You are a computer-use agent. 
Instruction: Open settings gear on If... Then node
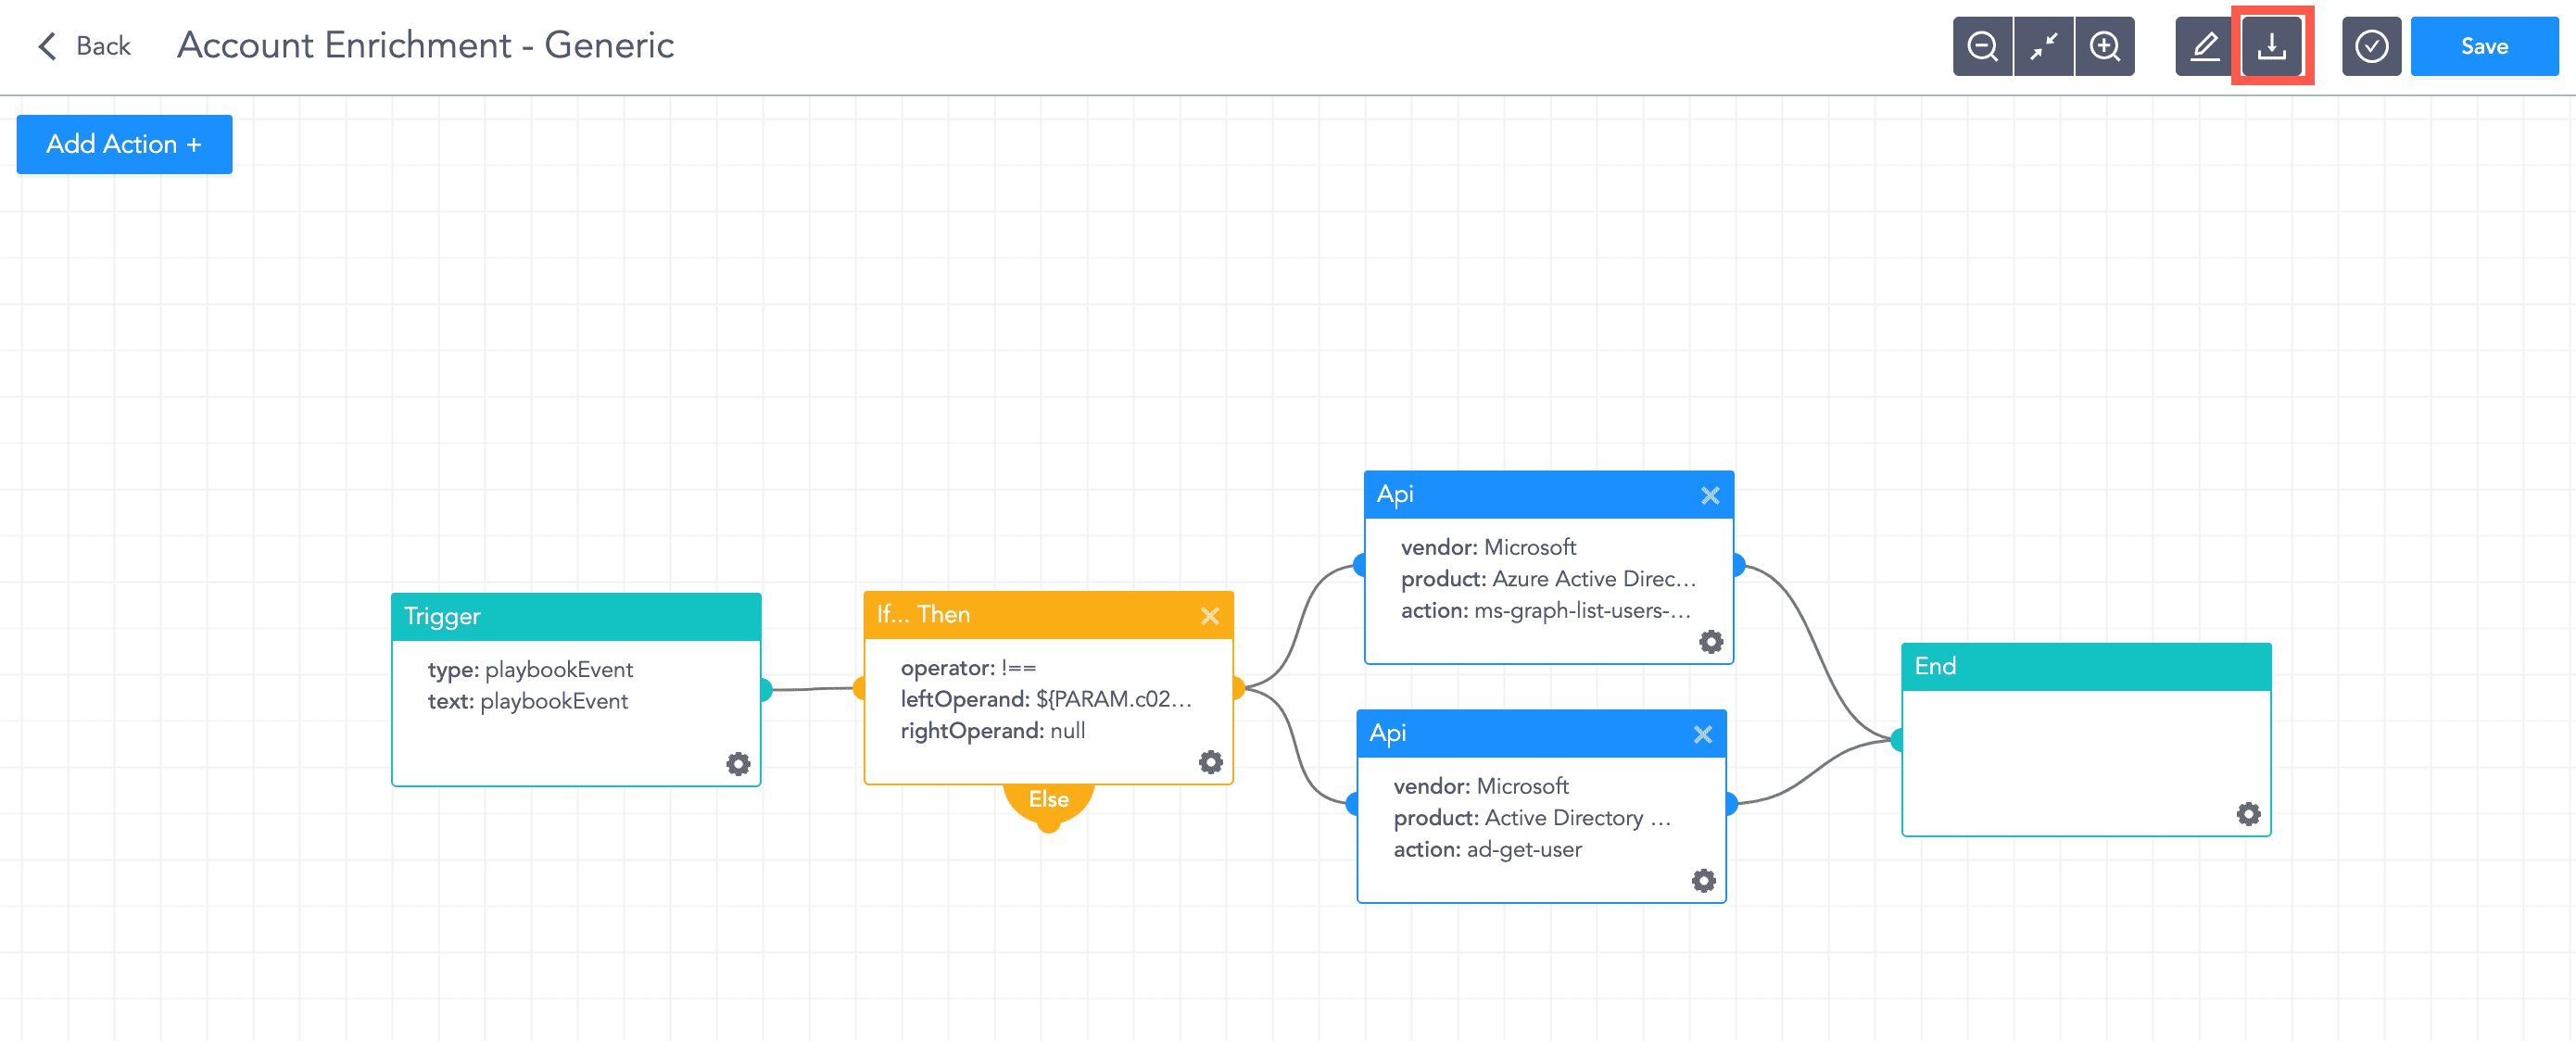[x=1210, y=762]
